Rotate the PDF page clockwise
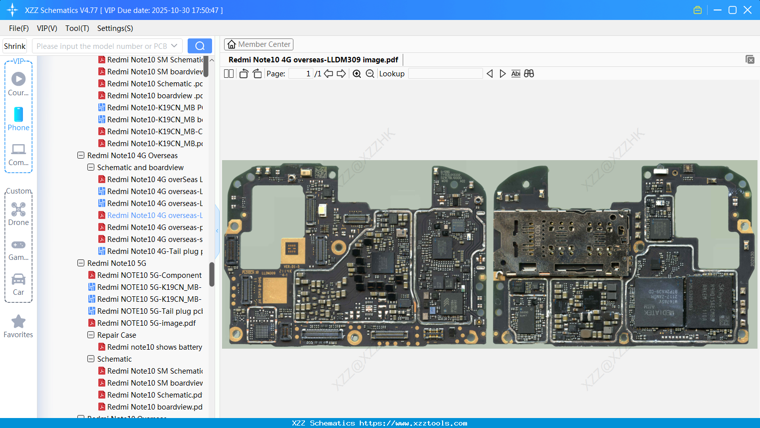760x428 pixels. [x=256, y=73]
